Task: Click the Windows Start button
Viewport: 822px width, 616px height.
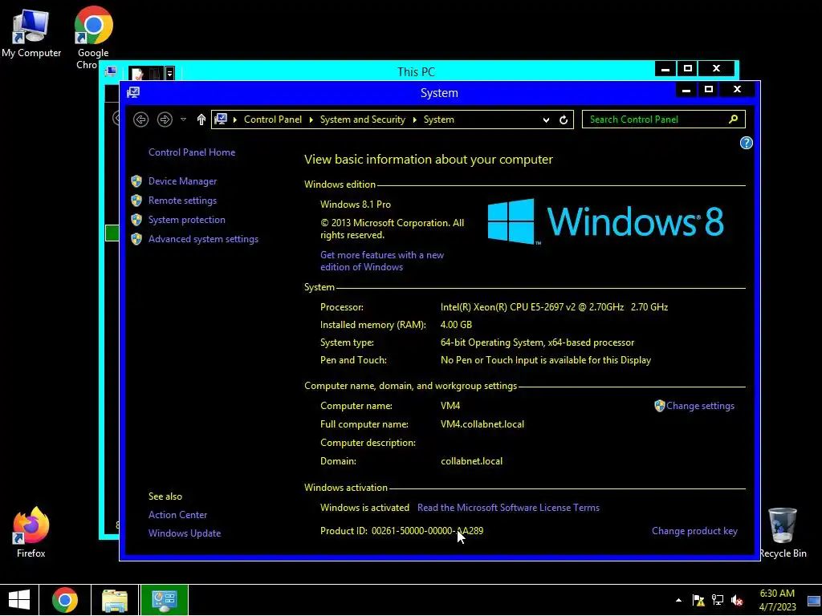Action: point(19,600)
